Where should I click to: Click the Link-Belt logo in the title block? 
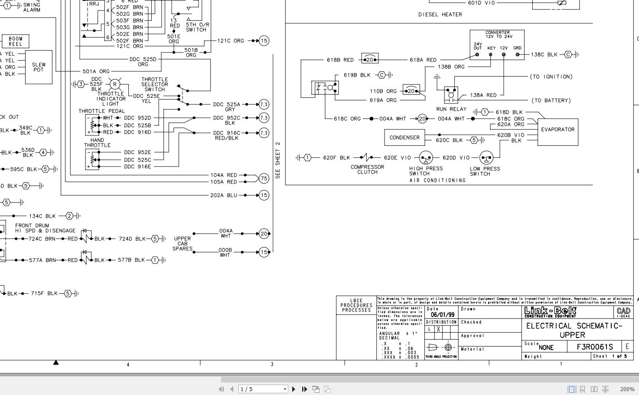(x=550, y=311)
